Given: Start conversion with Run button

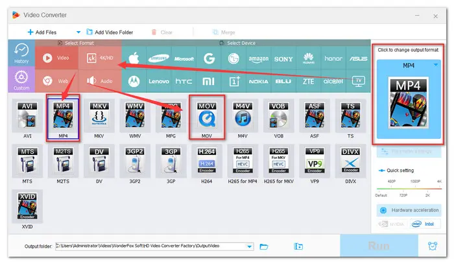Looking at the screenshot, I should tap(379, 245).
